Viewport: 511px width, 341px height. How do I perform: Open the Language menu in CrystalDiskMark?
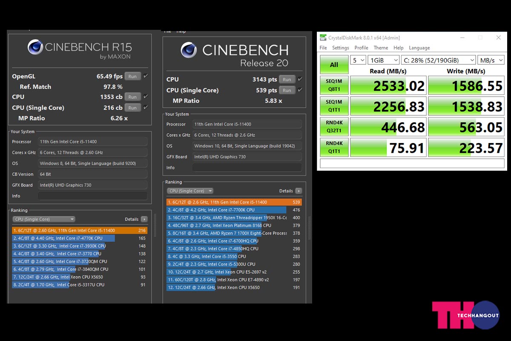click(x=419, y=48)
